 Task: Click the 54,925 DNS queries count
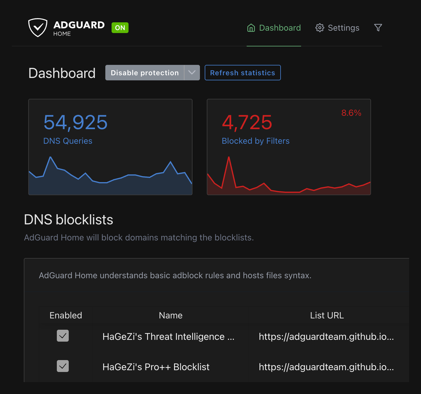click(x=76, y=122)
